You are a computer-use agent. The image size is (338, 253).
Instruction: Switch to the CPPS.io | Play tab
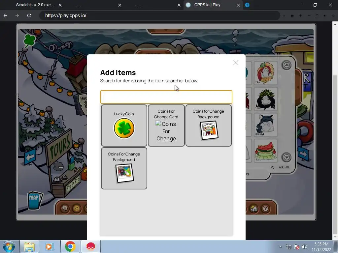(207, 5)
